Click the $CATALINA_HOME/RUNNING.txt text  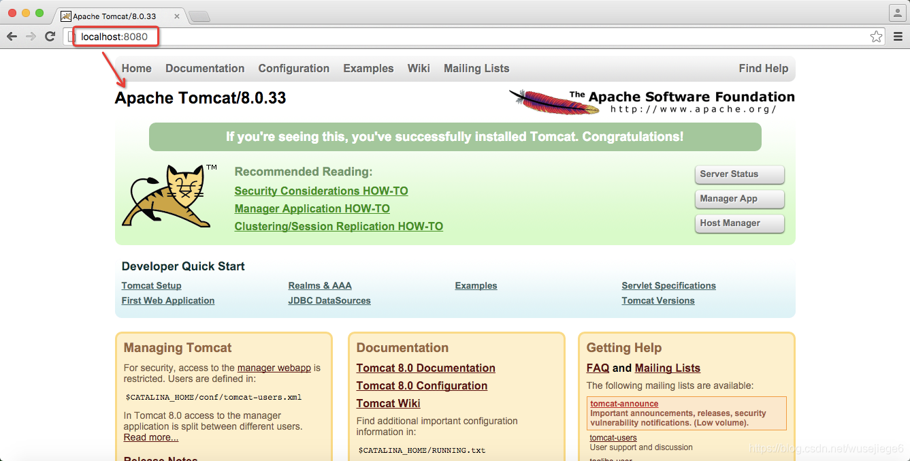click(x=421, y=450)
